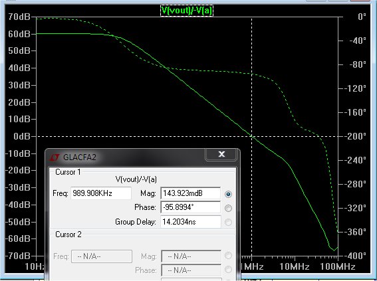
Task: Click the 100MHz frequency axis label
Action: click(338, 266)
